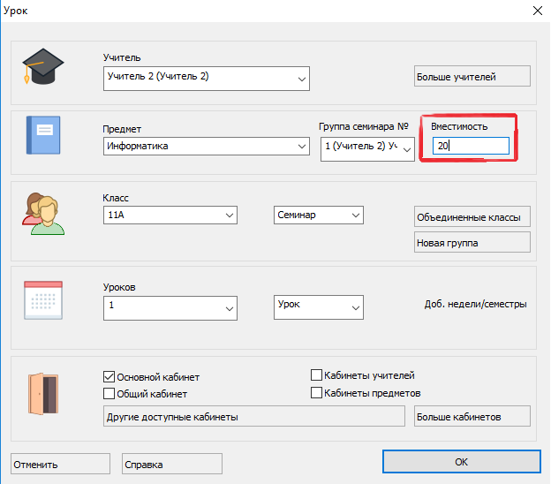Screen dimensions: 551x484
Task: Click the two-people class icon
Action: [43, 213]
